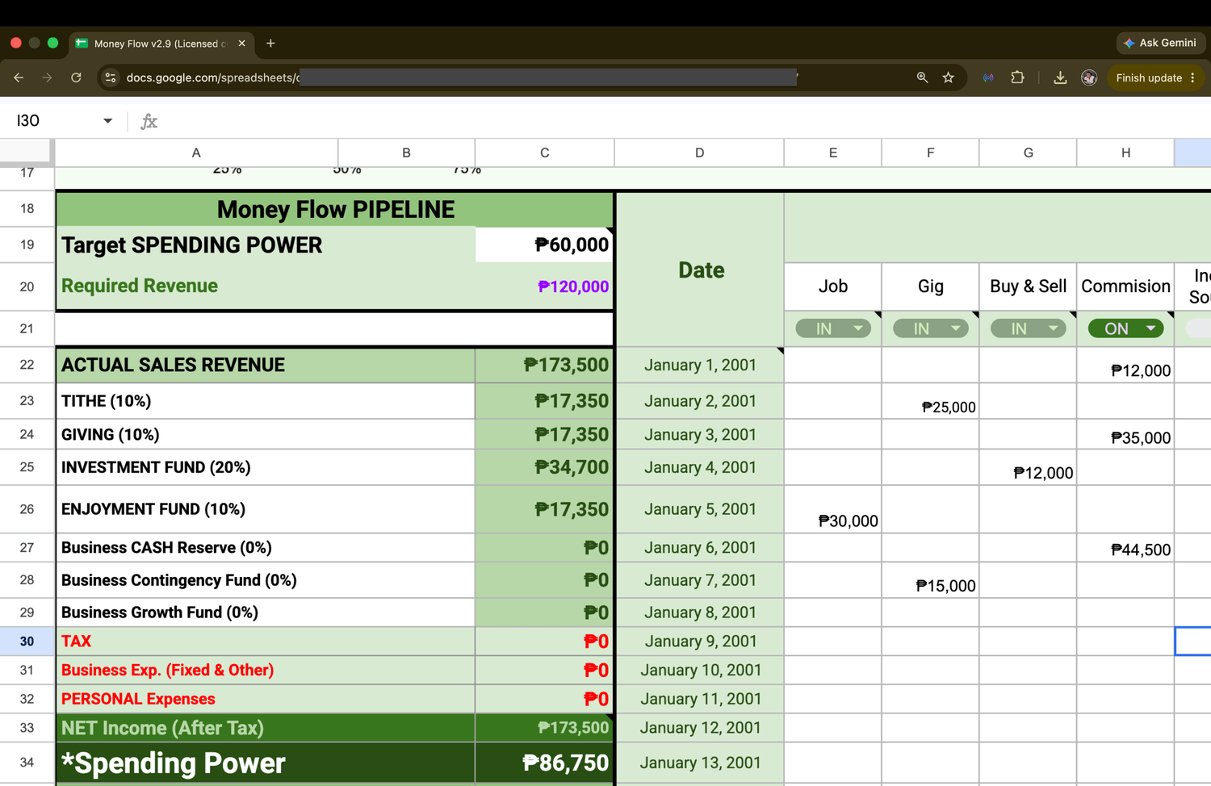Select row header 22

[x=27, y=365]
